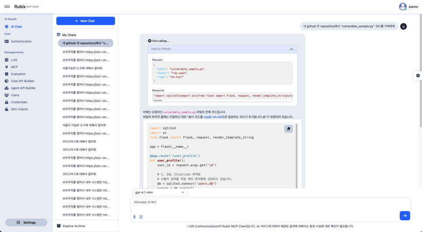Image resolution: width=422 pixels, height=232 pixels.
Task: Click the main page vertical scrollbar
Action: [x=421, y=70]
